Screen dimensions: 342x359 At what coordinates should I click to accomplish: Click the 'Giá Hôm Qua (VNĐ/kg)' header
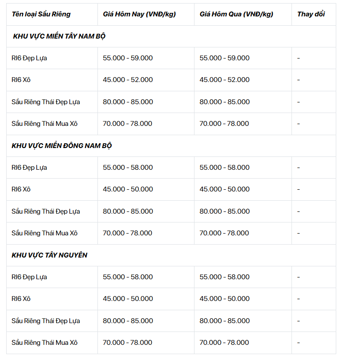click(x=236, y=14)
